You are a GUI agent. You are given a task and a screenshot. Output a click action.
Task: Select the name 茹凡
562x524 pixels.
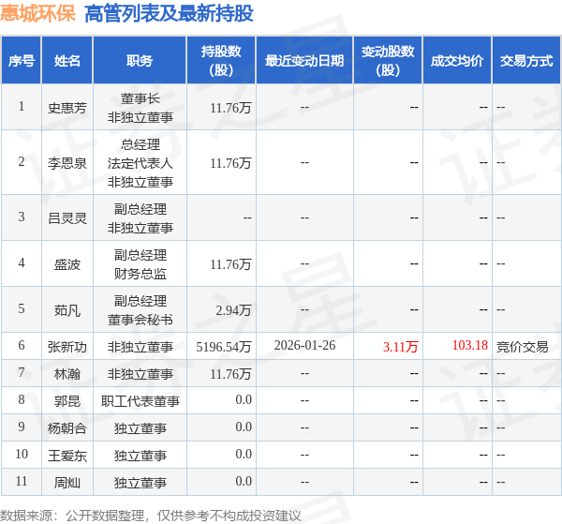[x=67, y=310]
